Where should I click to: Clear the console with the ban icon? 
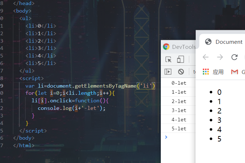click(181, 72)
